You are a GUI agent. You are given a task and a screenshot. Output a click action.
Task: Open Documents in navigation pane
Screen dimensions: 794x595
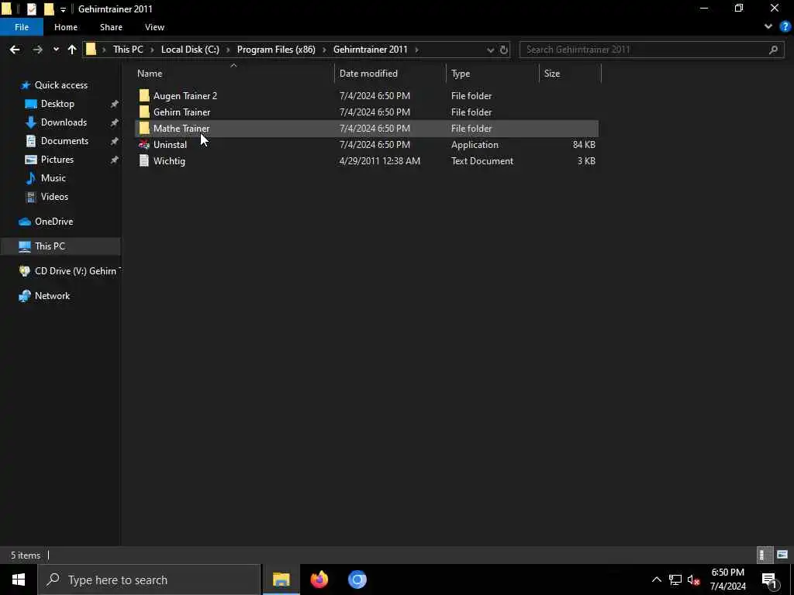(x=64, y=141)
